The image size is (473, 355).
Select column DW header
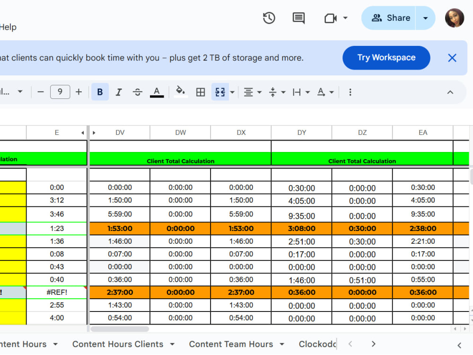(x=180, y=133)
